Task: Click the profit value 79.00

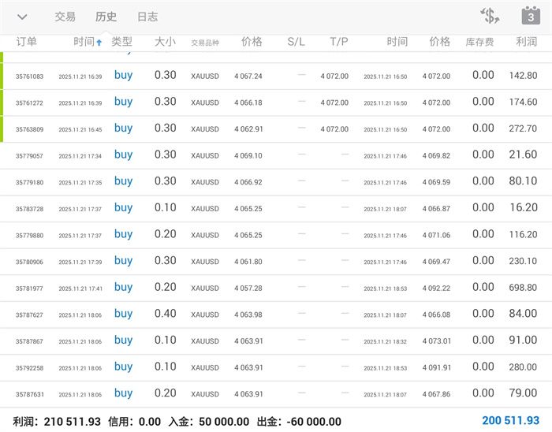Action: click(523, 393)
